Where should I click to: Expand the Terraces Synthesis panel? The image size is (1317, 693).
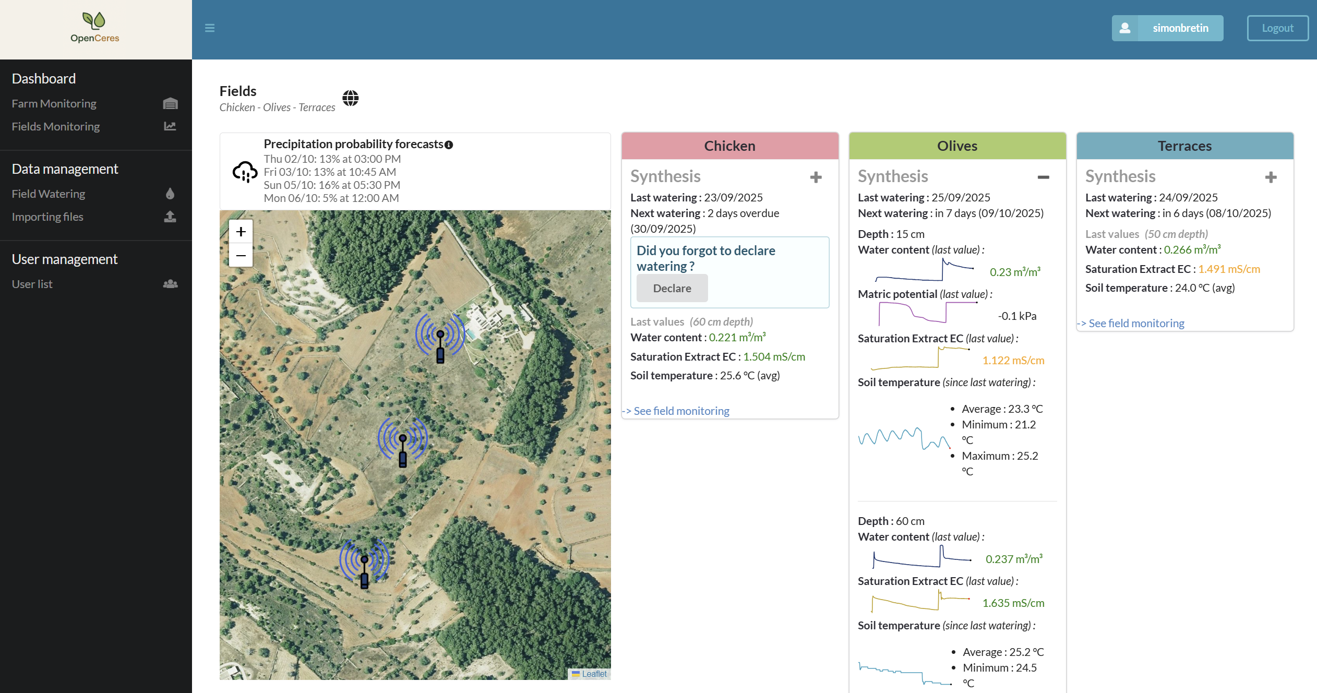tap(1271, 177)
